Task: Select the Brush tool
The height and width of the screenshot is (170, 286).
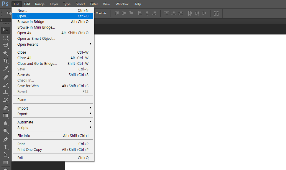Action: 6,85
